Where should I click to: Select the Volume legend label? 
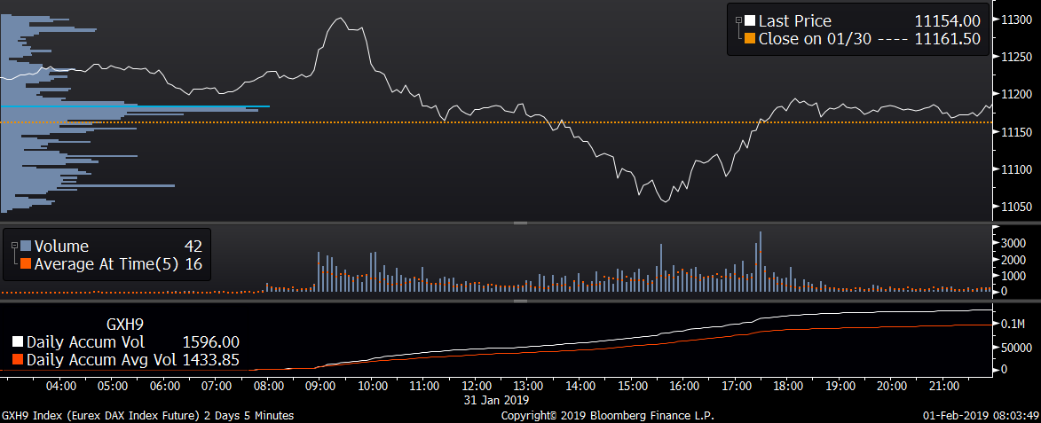pyautogui.click(x=61, y=247)
